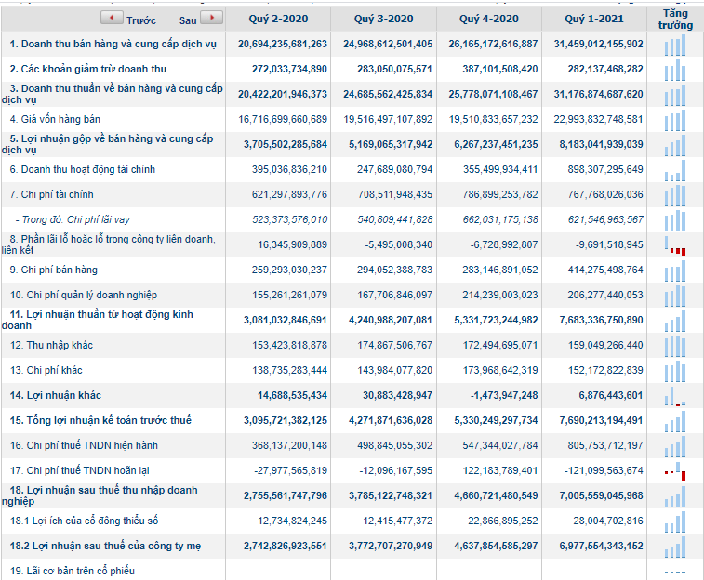Open trend chart for Lợi nhuận khác row
Image resolution: width=704 pixels, height=580 pixels.
click(x=675, y=395)
